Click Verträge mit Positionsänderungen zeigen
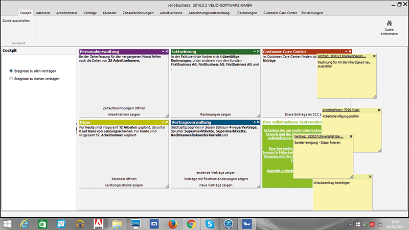This screenshot has width=409, height=230. [x=216, y=178]
